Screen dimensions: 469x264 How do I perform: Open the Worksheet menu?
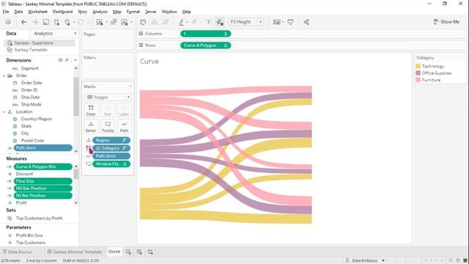coord(37,12)
